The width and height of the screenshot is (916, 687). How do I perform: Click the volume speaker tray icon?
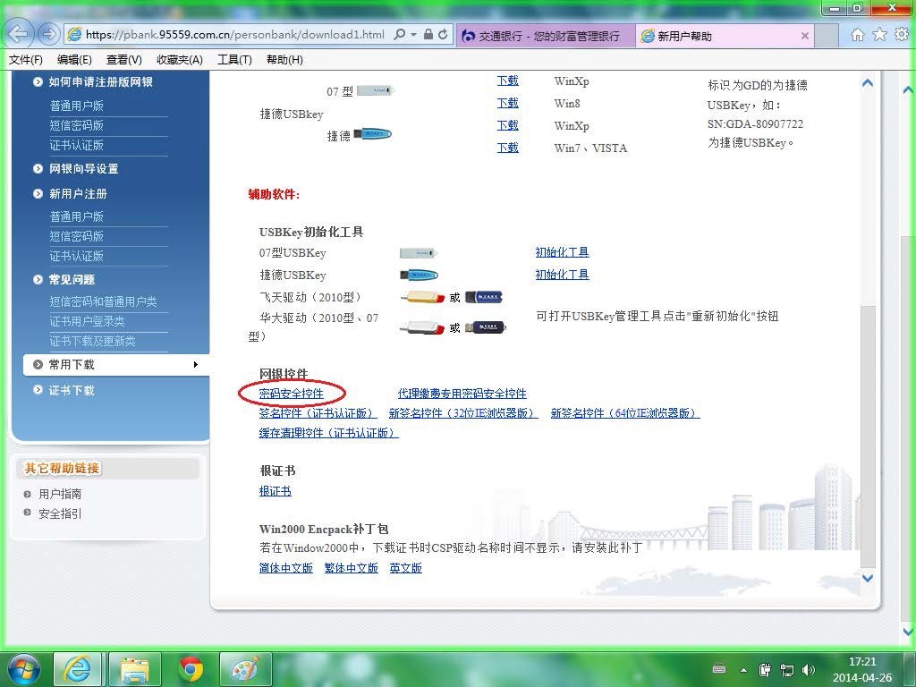point(809,669)
